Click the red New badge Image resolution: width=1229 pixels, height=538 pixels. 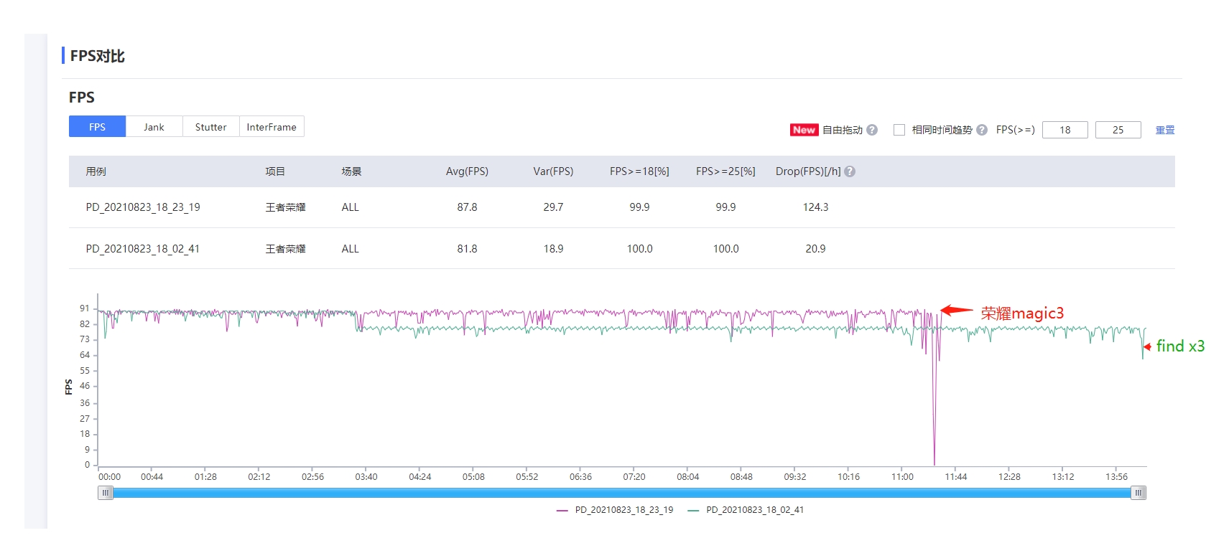pyautogui.click(x=804, y=130)
